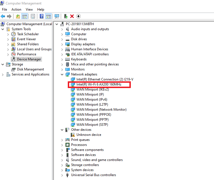Select the Software devices category
This screenshot has width=214, height=180.
tap(83, 155)
